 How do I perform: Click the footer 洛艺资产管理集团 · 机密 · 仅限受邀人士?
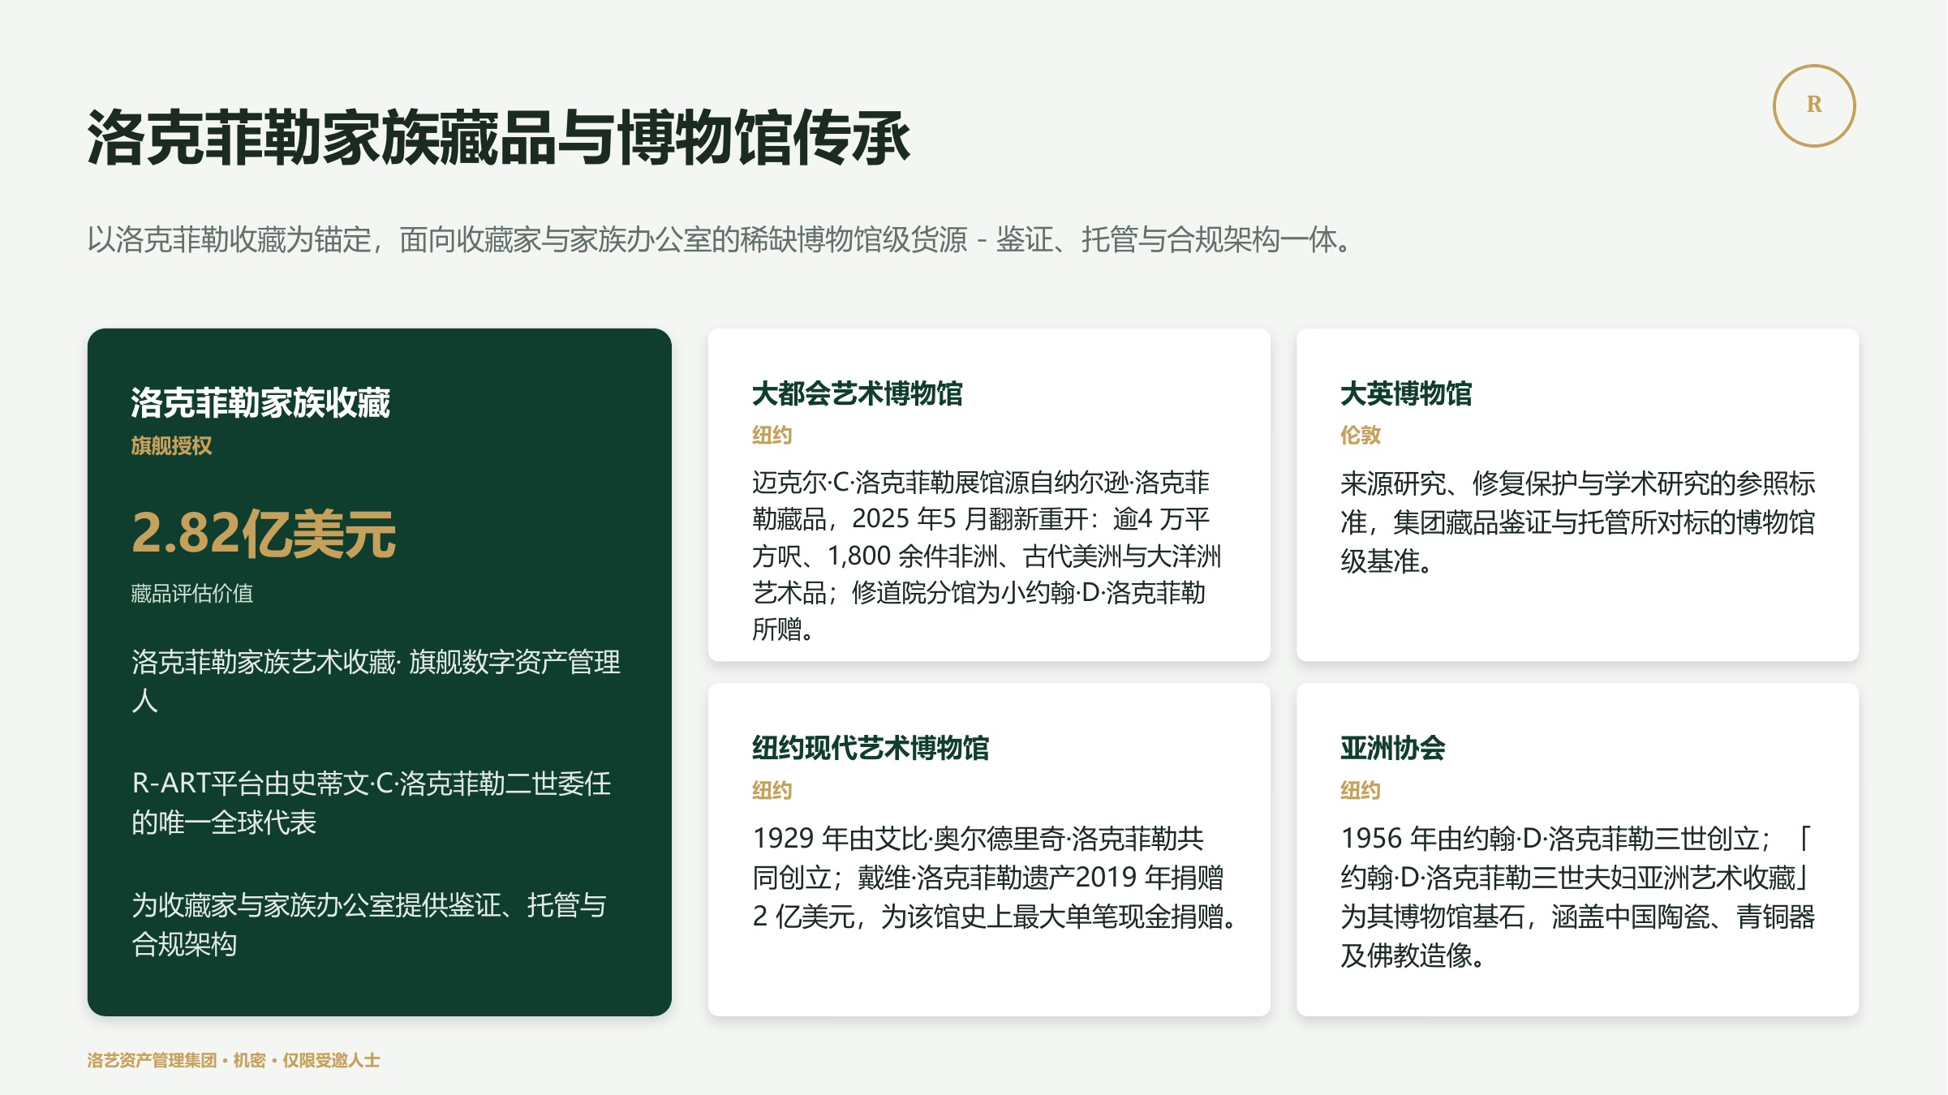[234, 1061]
